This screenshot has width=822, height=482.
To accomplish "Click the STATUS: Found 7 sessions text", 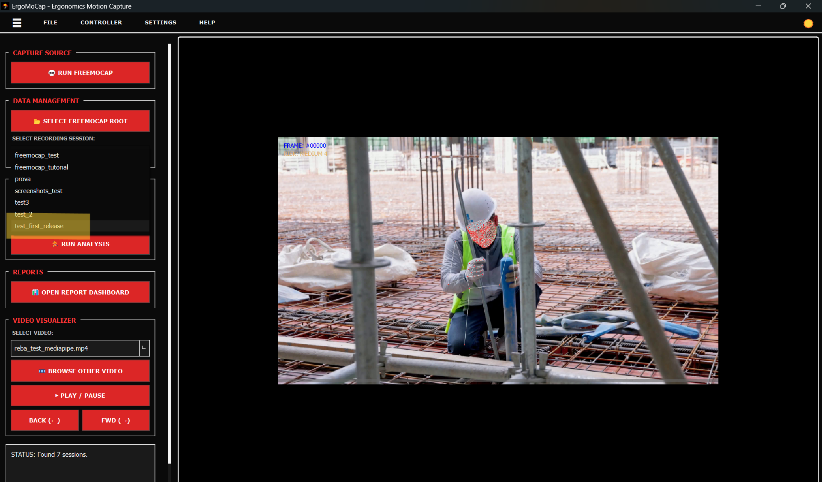I will (x=49, y=455).
